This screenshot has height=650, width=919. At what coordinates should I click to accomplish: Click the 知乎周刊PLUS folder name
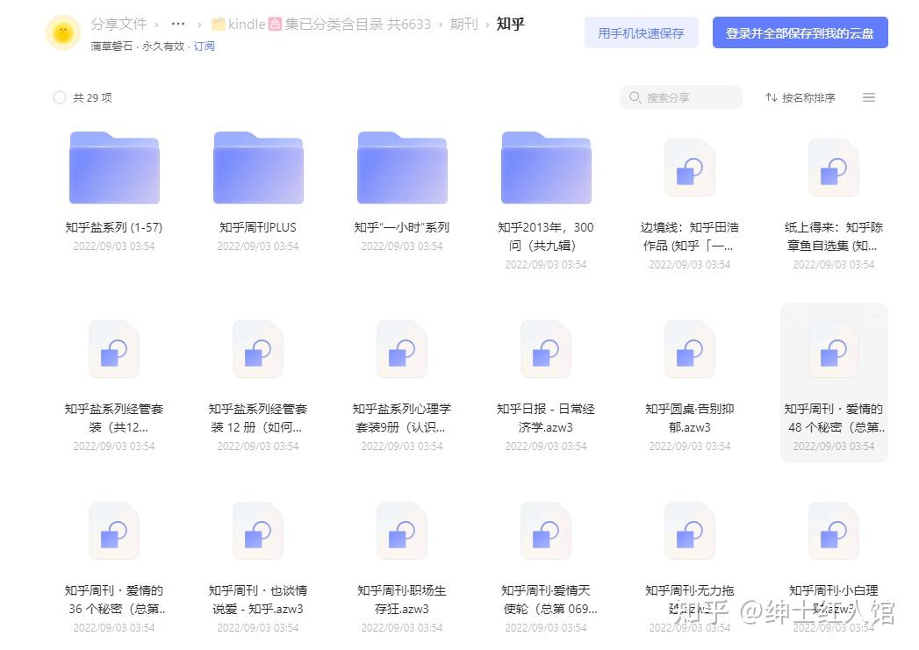pos(258,227)
